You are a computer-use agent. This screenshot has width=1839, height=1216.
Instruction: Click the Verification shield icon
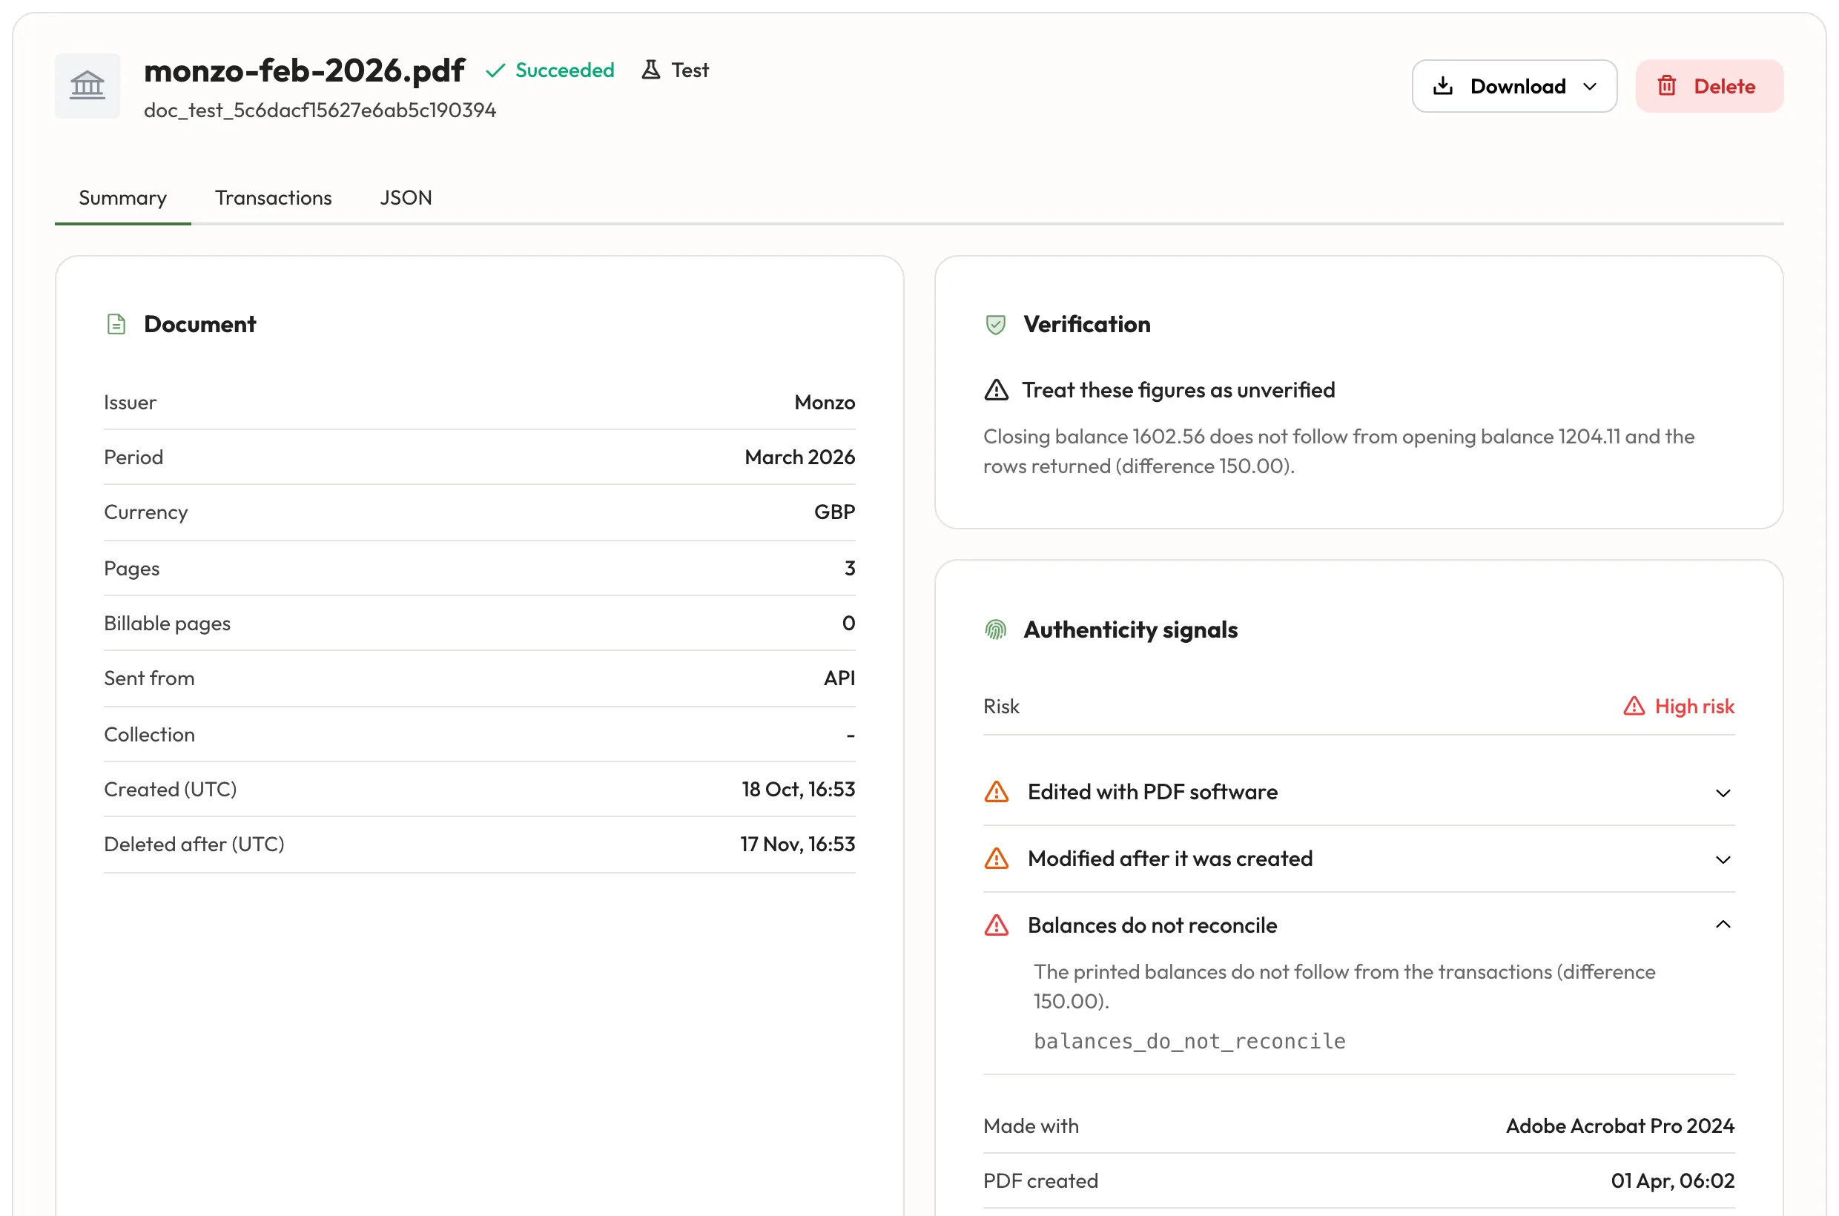click(x=995, y=324)
